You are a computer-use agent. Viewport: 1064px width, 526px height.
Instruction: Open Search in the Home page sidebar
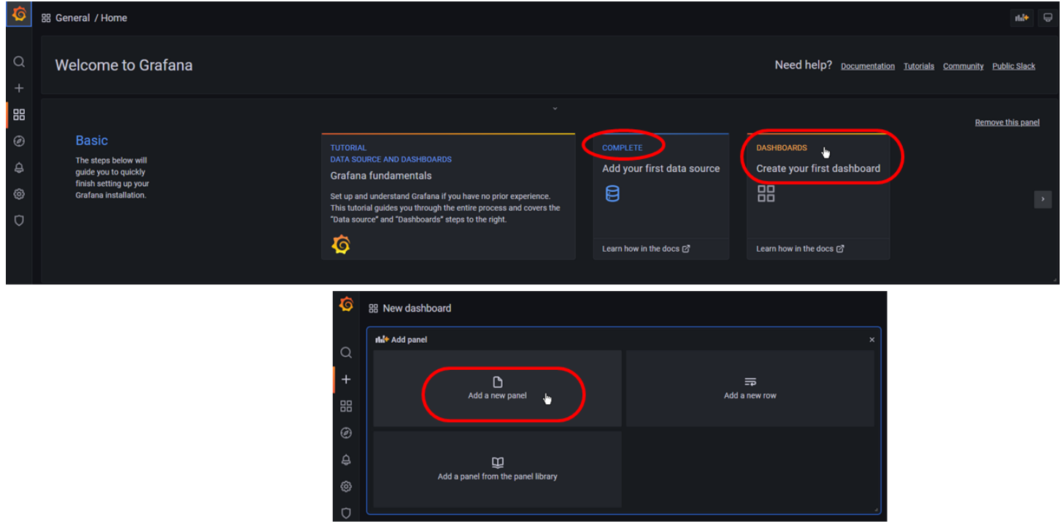coord(19,62)
